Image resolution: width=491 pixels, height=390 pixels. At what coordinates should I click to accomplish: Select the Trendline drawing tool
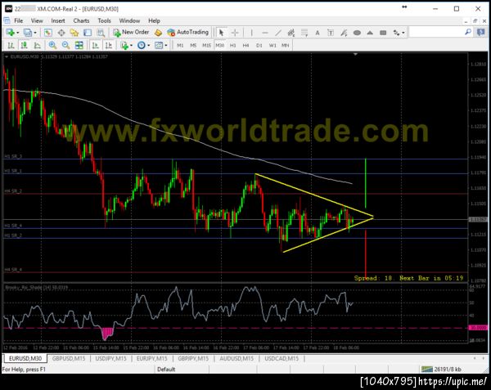[x=278, y=33]
